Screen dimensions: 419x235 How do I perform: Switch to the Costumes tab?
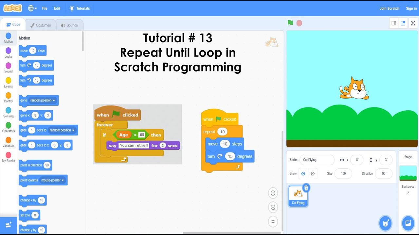[41, 25]
